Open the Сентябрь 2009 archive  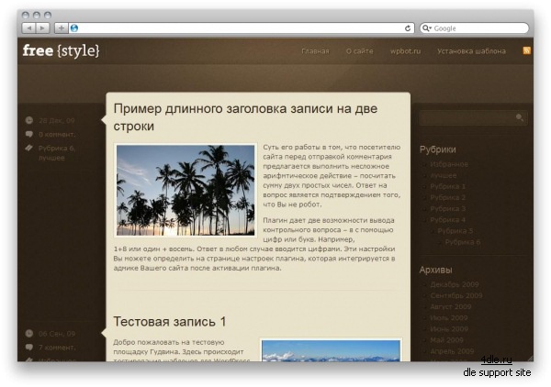[456, 295]
